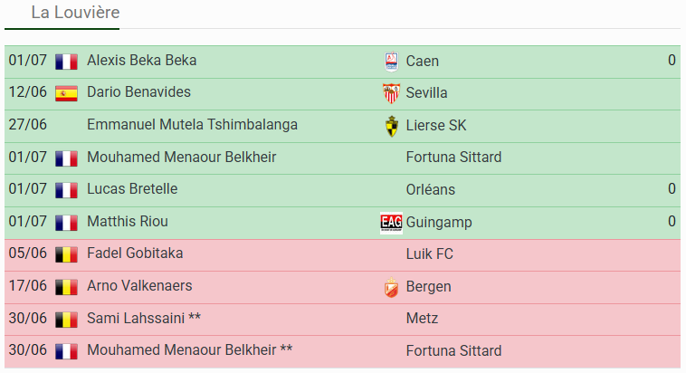Click the 12/06 date of Benavides transfer
Image resolution: width=686 pixels, height=373 pixels.
coord(27,92)
